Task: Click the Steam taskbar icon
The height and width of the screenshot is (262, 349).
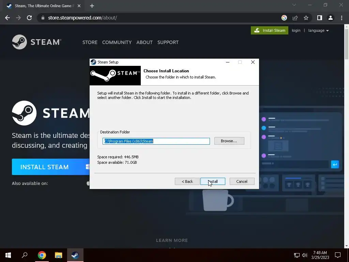Action: click(x=75, y=255)
